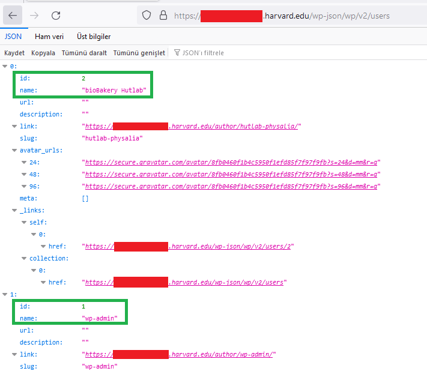Reload the page with the refresh icon
This screenshot has width=427, height=374.
click(56, 16)
